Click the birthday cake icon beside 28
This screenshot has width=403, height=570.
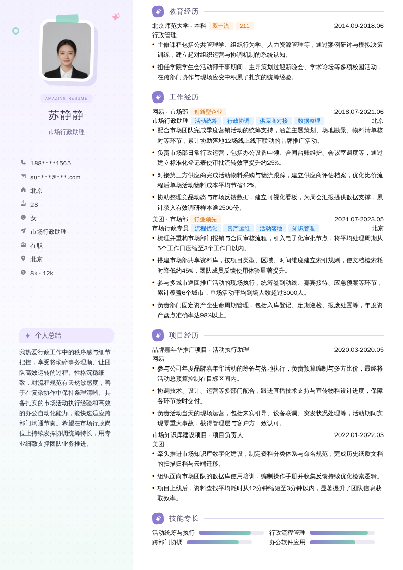(x=23, y=204)
